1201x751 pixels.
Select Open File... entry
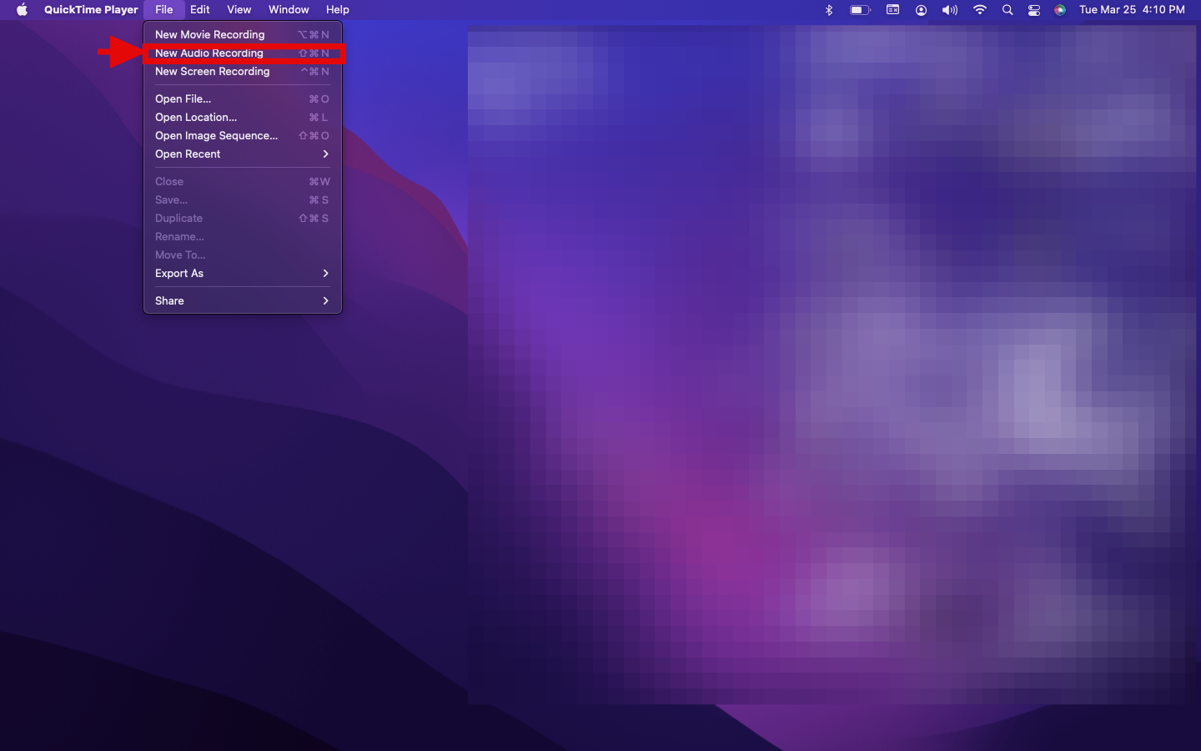(243, 98)
